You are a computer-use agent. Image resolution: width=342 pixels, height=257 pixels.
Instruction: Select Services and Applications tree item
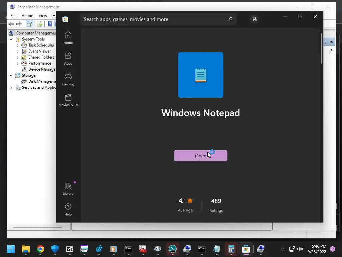click(x=39, y=87)
